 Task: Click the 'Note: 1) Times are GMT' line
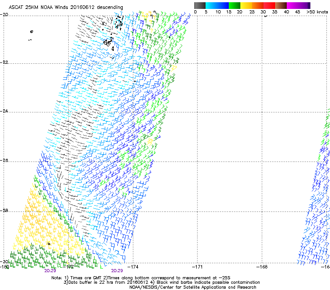coord(141,278)
